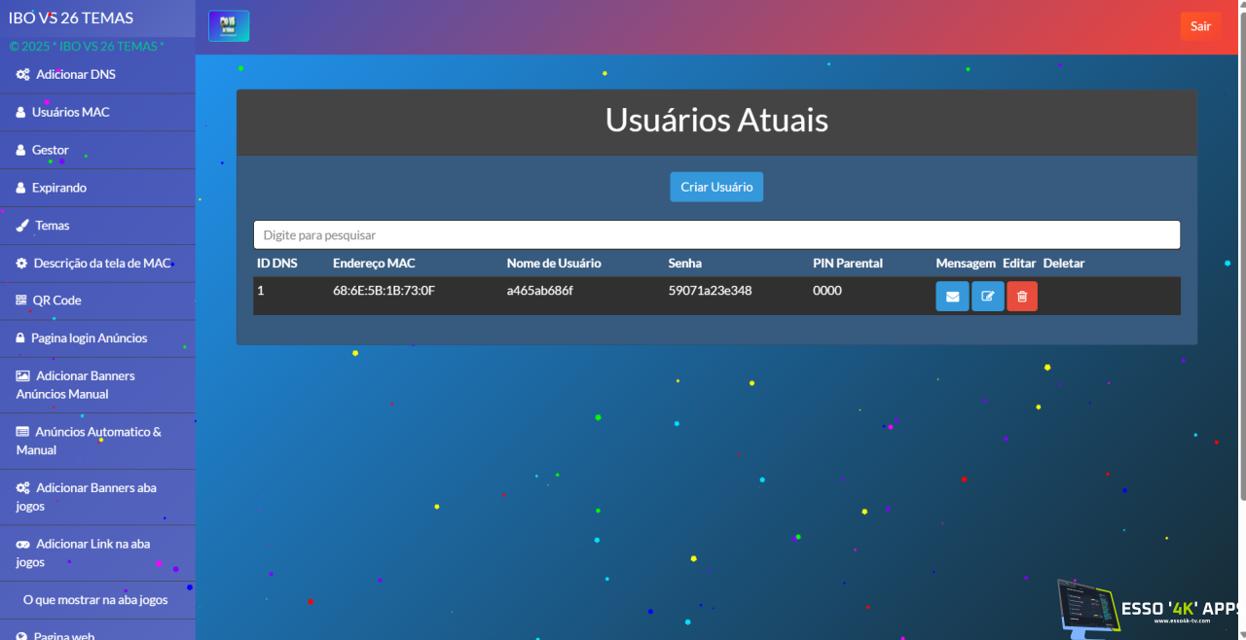The height and width of the screenshot is (640, 1246).
Task: Click the Sair logout button
Action: (1200, 26)
